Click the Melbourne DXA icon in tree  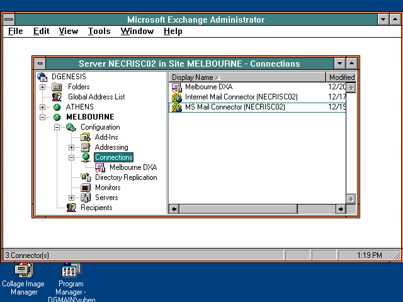pyautogui.click(x=100, y=167)
